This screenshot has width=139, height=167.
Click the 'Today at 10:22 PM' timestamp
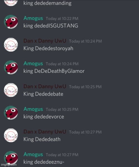[62, 19]
